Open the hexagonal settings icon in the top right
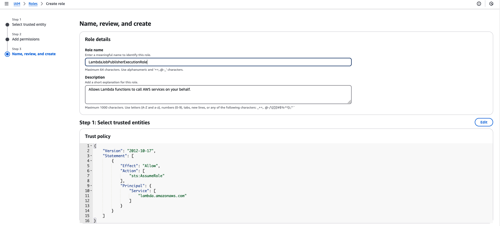This screenshot has width=500, height=226. coord(491,4)
